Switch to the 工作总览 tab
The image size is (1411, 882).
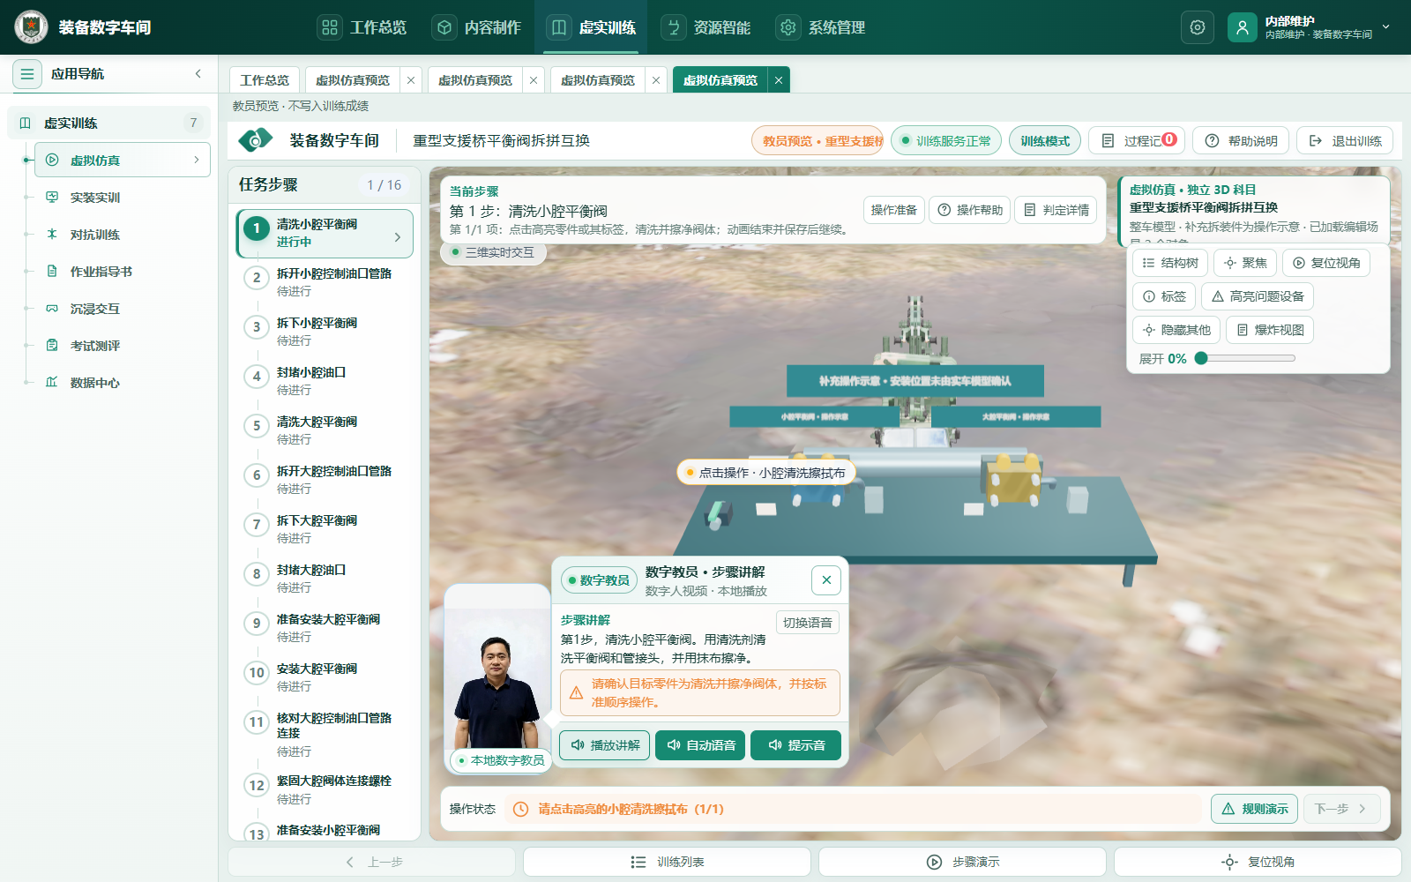[x=265, y=80]
